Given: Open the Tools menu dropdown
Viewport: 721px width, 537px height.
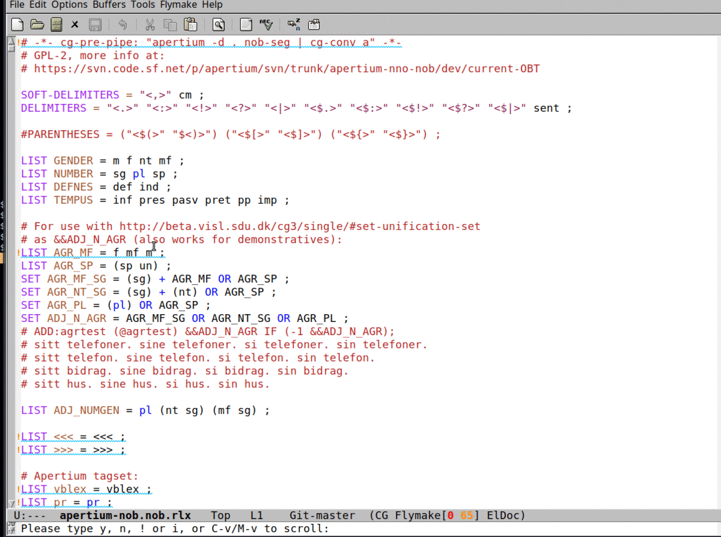Looking at the screenshot, I should (x=142, y=5).
